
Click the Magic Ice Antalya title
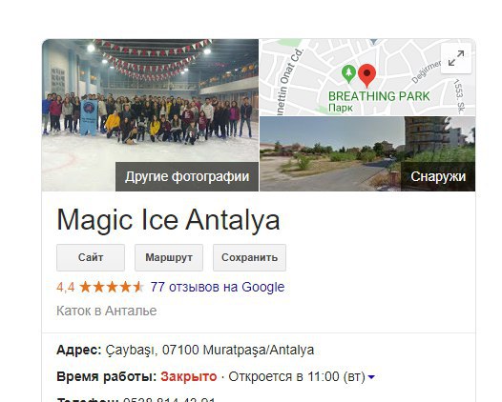tap(168, 220)
